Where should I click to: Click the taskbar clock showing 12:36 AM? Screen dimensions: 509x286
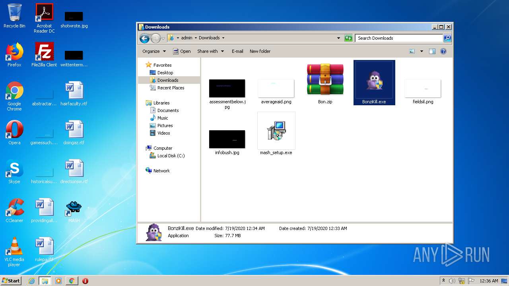coord(489,281)
